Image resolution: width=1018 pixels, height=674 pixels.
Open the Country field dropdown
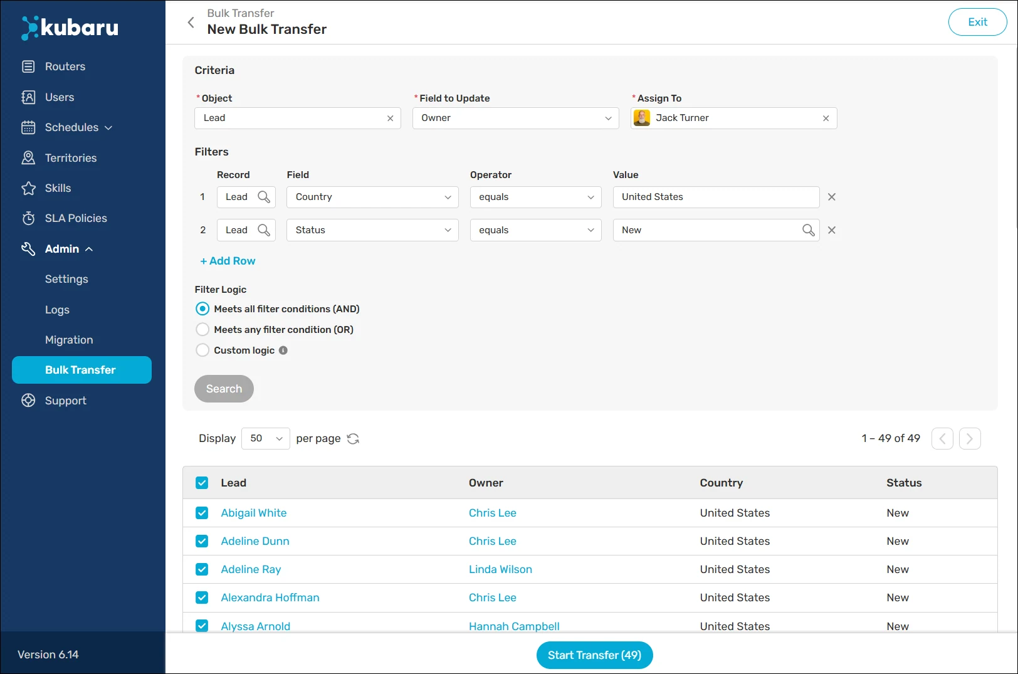[x=372, y=197]
